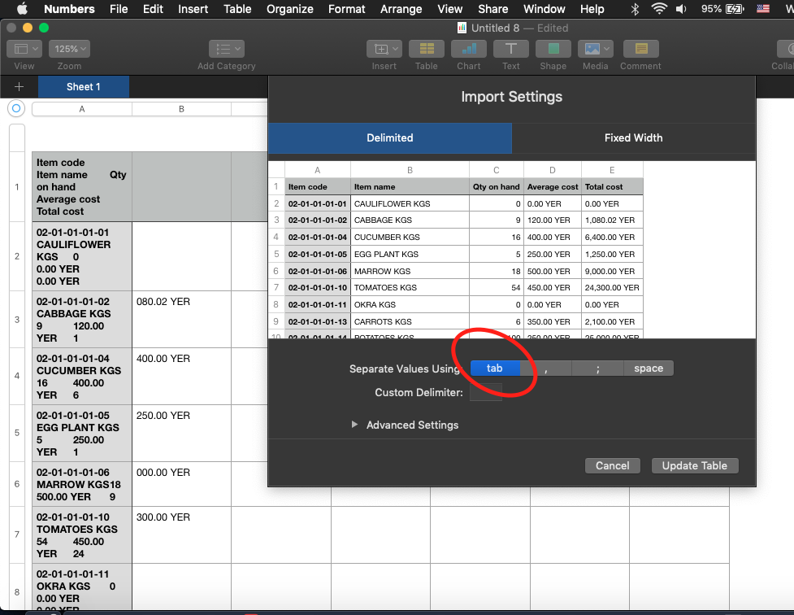Screen dimensions: 794x615
Task: Open the Format menu
Action: pos(346,9)
